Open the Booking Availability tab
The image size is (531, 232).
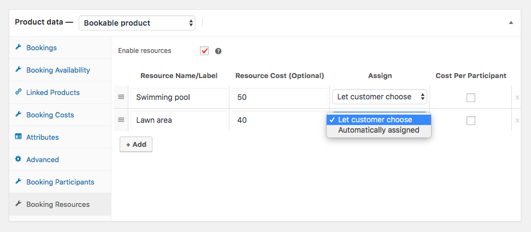(x=58, y=70)
